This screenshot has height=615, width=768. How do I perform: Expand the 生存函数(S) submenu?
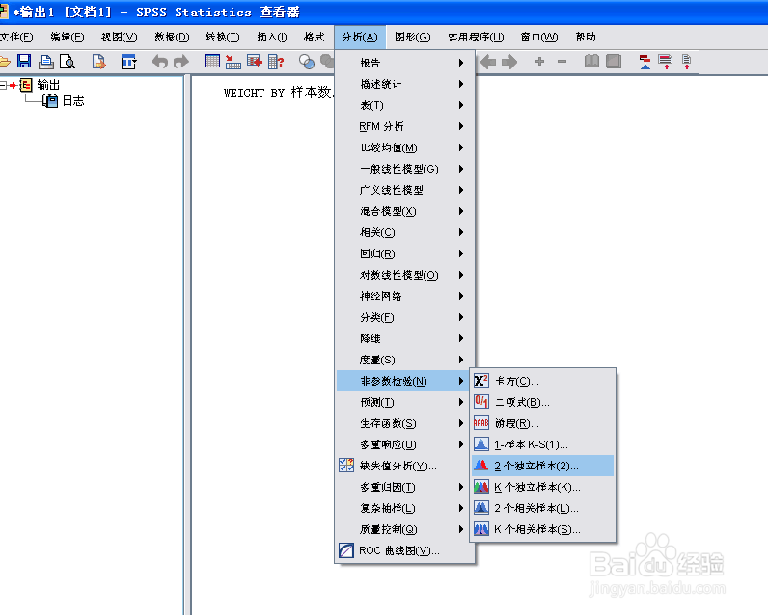(x=404, y=423)
